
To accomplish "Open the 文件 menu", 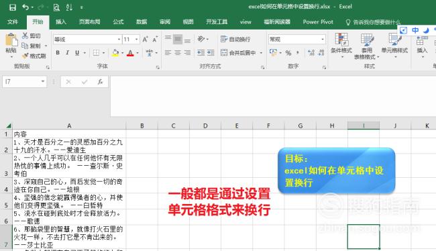I will coord(13,21).
